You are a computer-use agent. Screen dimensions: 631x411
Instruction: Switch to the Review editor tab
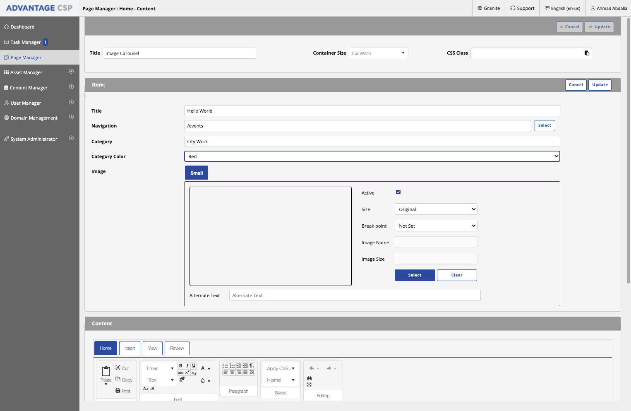click(x=177, y=348)
